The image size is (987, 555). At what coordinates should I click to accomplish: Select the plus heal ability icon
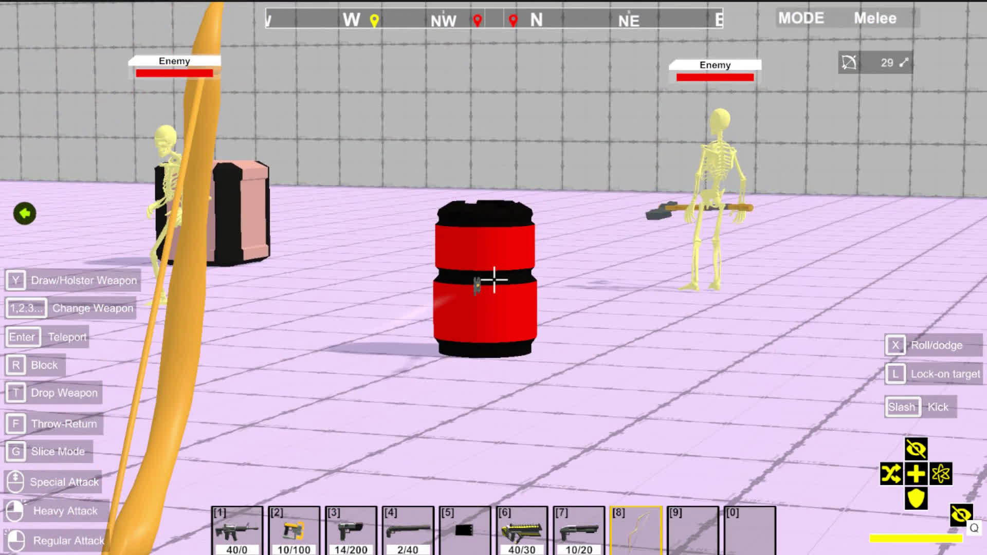tap(916, 474)
